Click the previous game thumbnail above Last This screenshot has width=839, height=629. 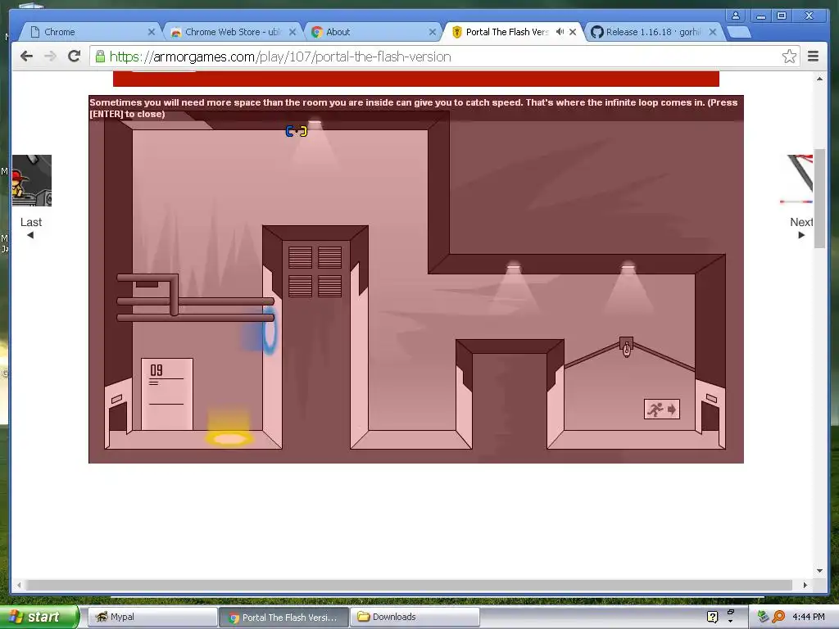click(x=32, y=180)
